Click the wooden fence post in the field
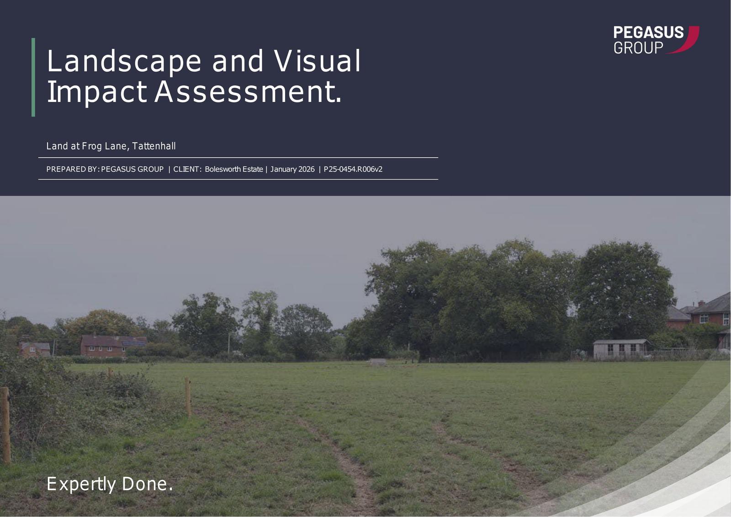This screenshot has height=517, width=731. pos(188,396)
